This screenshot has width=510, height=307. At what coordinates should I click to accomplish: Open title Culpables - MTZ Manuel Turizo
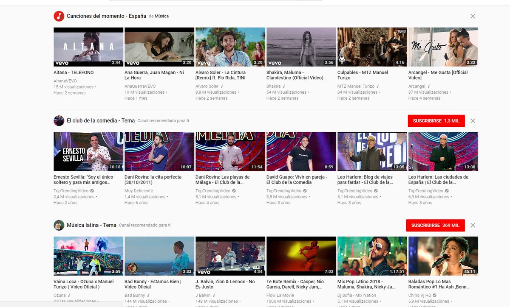tap(363, 75)
